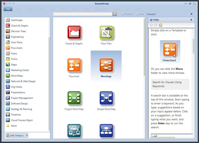This screenshot has width=199, height=143.
Task: Select the Project Management category
Action: click(x=20, y=98)
